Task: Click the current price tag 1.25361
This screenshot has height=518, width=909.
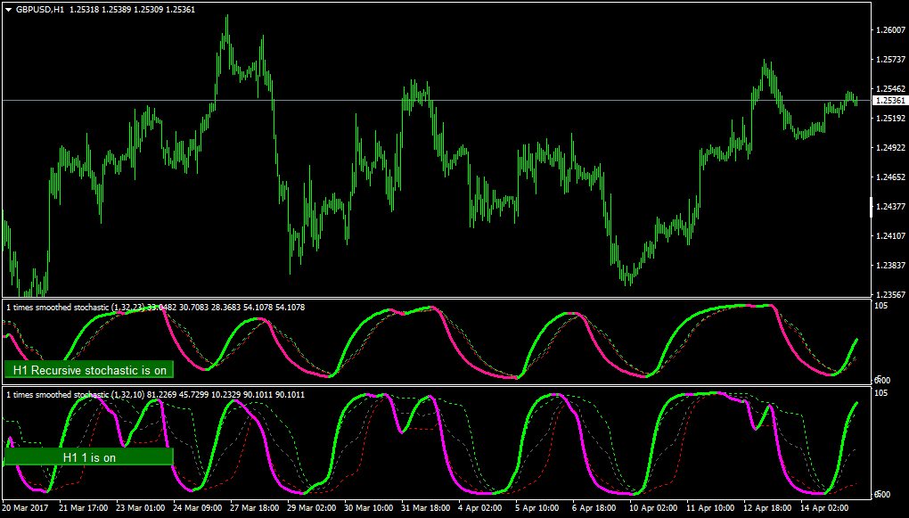Action: [889, 101]
